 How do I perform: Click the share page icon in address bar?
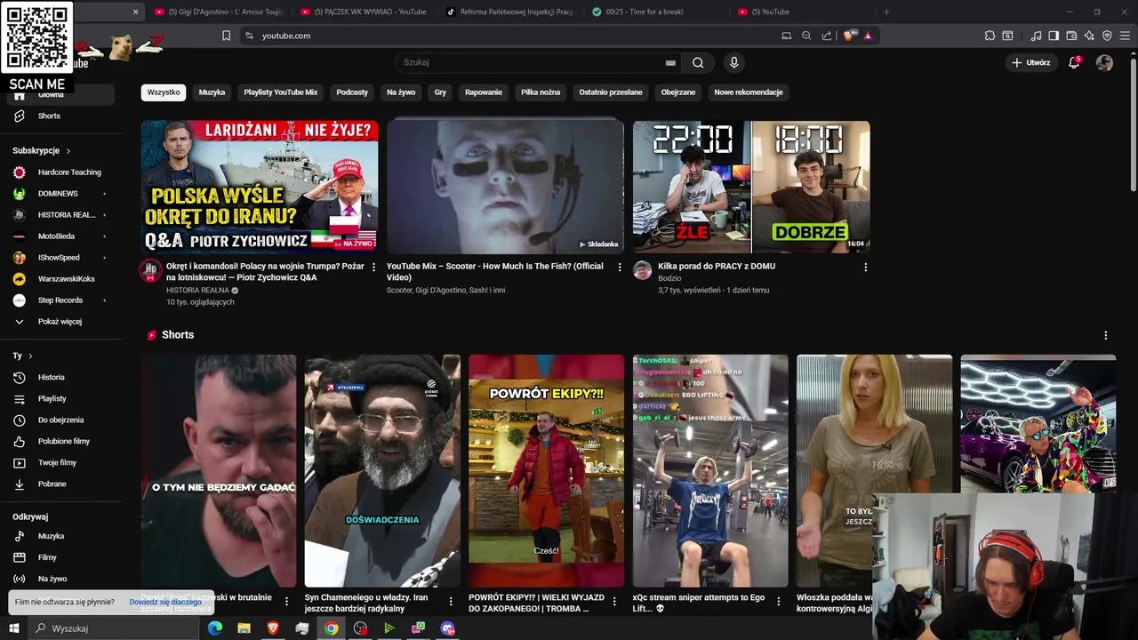tap(826, 36)
